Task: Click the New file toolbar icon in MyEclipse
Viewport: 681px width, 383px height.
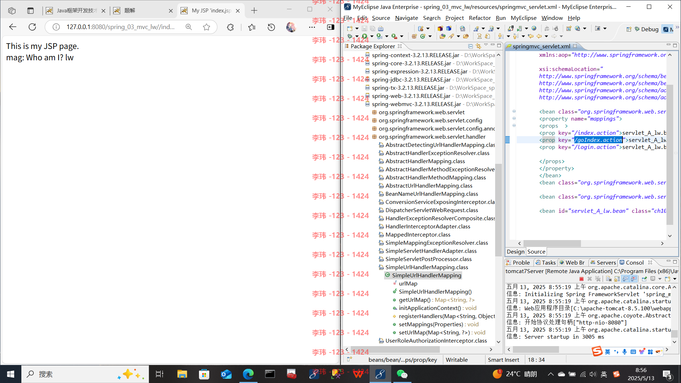Action: (350, 28)
